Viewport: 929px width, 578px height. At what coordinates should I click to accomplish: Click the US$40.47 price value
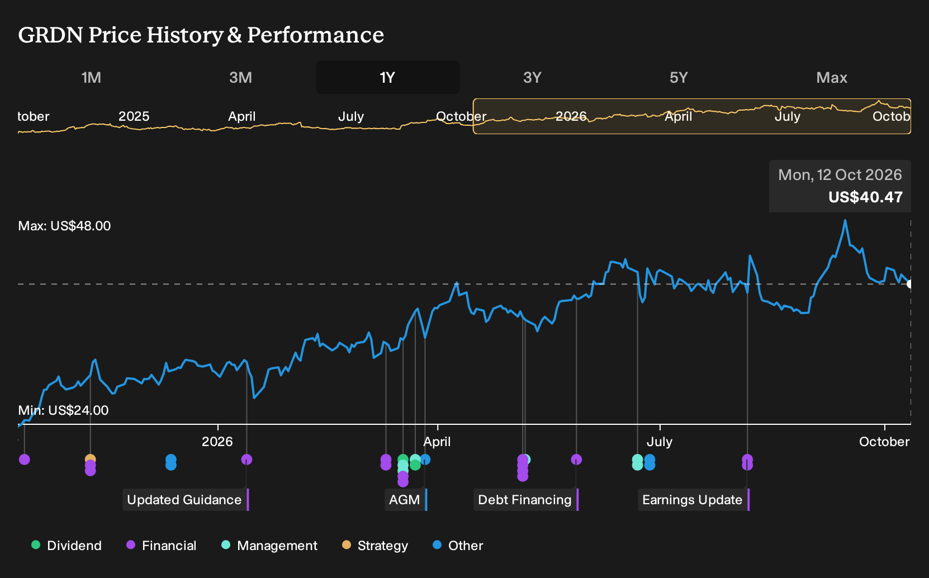[x=865, y=197]
